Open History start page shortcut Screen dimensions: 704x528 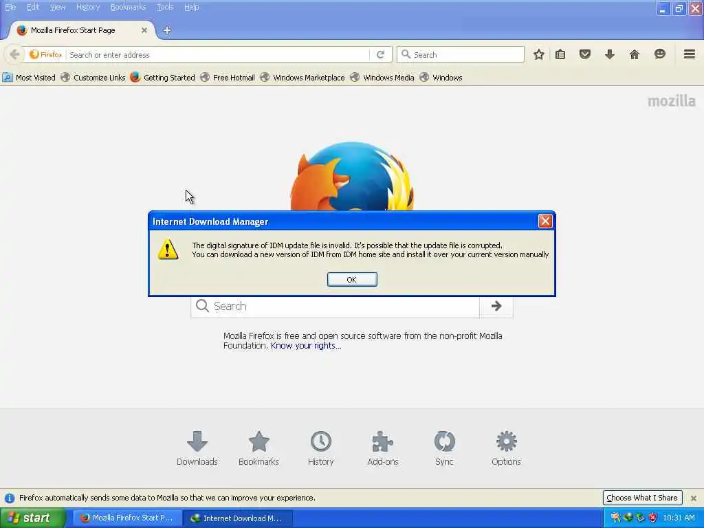320,448
